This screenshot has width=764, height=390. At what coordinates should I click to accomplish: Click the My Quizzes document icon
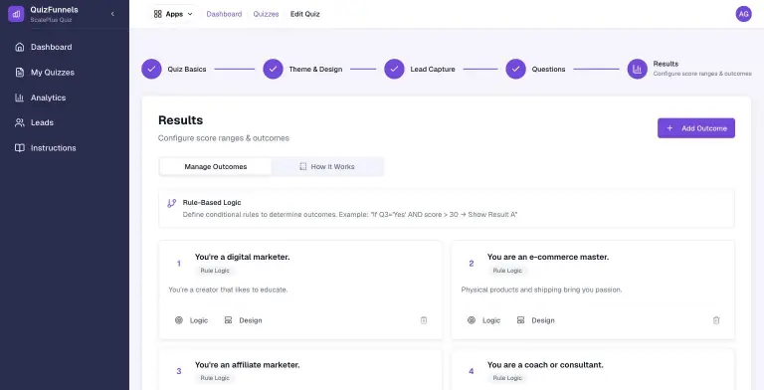pos(20,73)
